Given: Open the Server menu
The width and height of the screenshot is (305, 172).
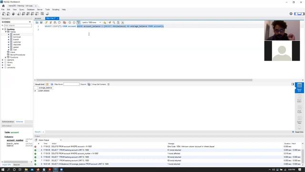Looking at the screenshot, I should click(40, 10).
